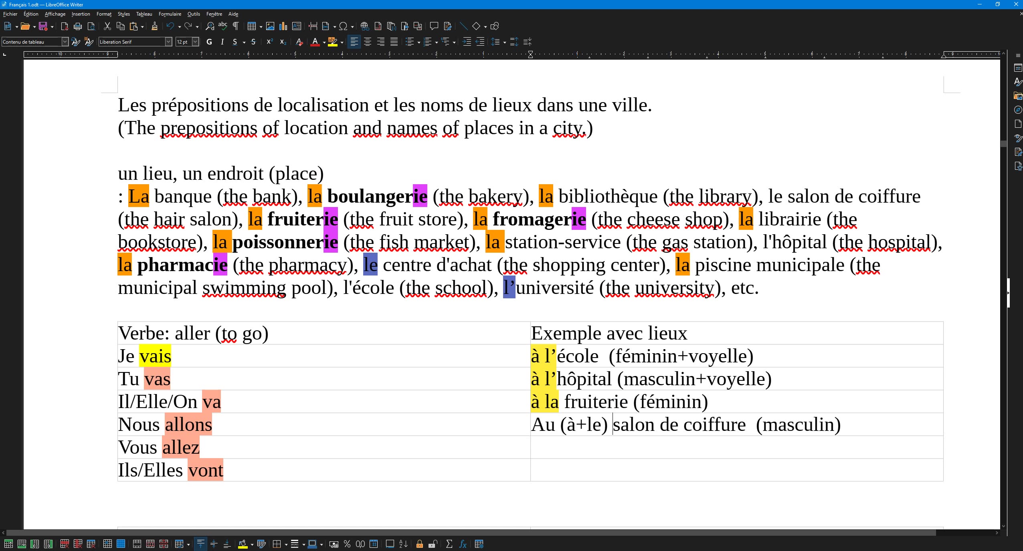This screenshot has height=551, width=1023.
Task: Open the Gallery panel in the sidebar
Action: [x=1018, y=96]
